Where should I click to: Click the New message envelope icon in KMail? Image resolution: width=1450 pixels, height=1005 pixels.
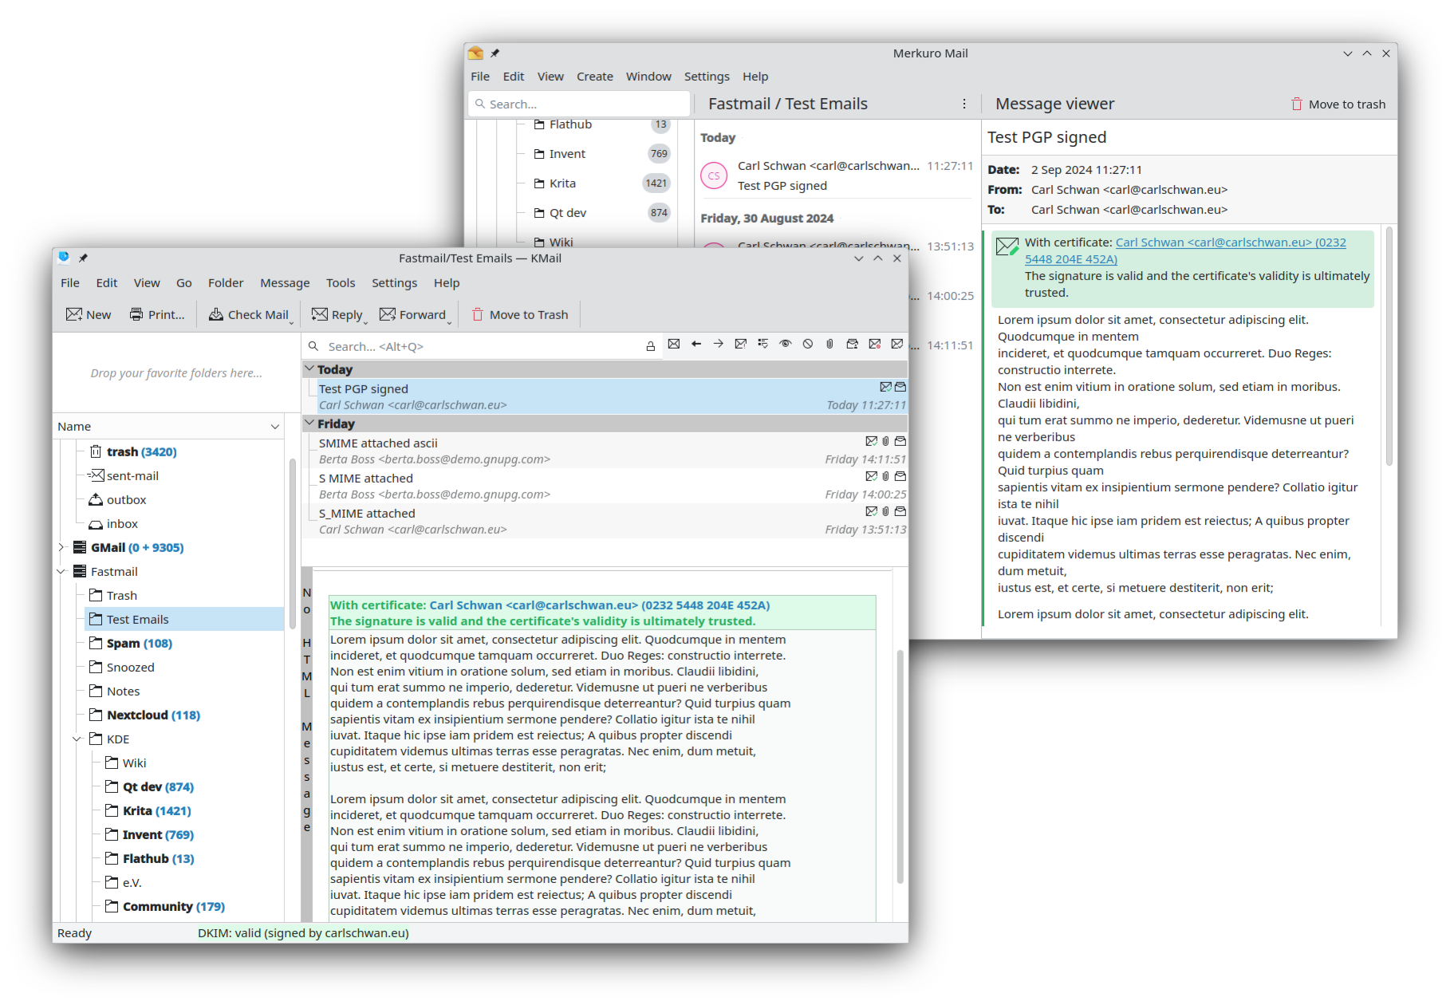click(74, 314)
